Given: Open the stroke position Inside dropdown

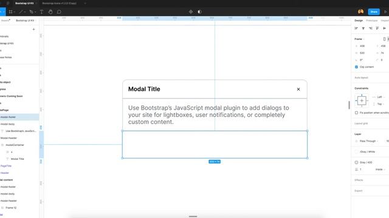Looking at the screenshot, I should (x=380, y=170).
